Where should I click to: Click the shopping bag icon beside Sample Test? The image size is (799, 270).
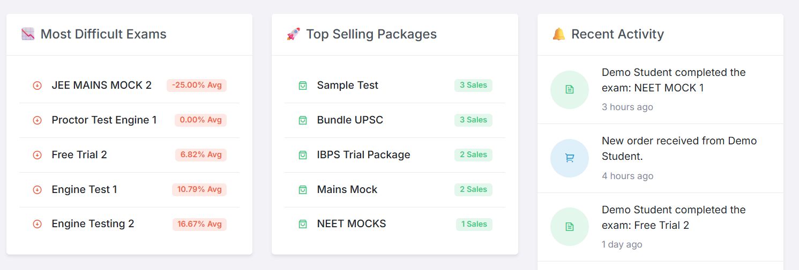303,86
